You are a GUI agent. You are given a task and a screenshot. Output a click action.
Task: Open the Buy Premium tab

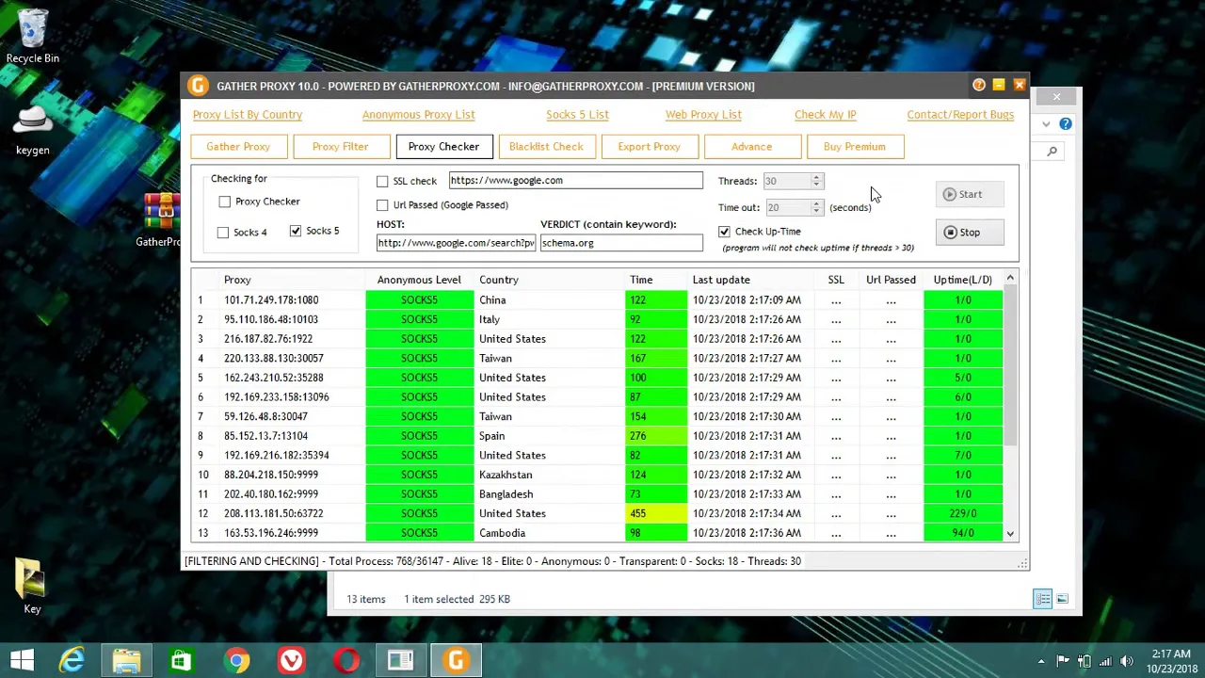click(x=854, y=147)
